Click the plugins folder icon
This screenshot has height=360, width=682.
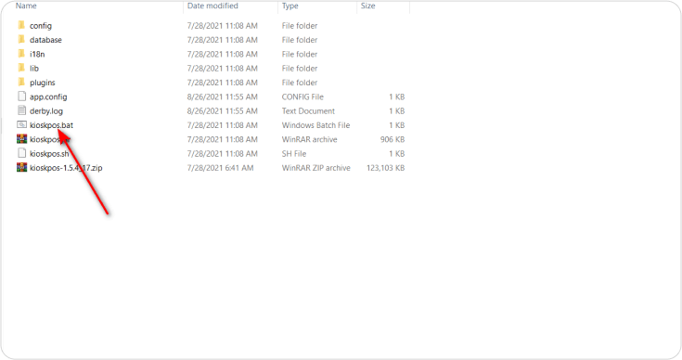21,83
